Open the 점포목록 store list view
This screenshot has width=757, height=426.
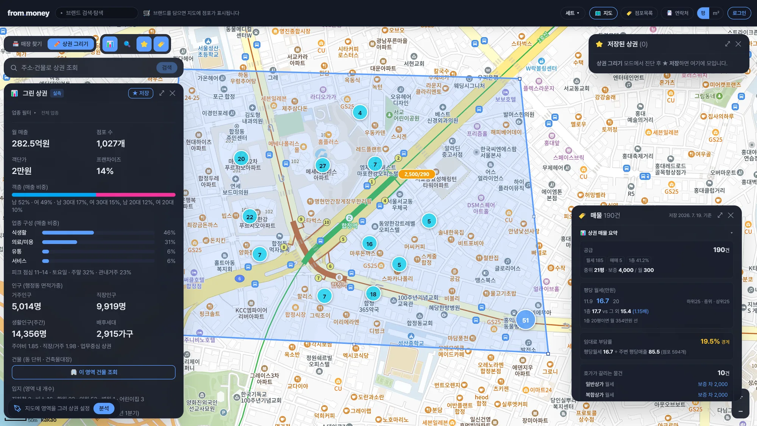pyautogui.click(x=639, y=13)
